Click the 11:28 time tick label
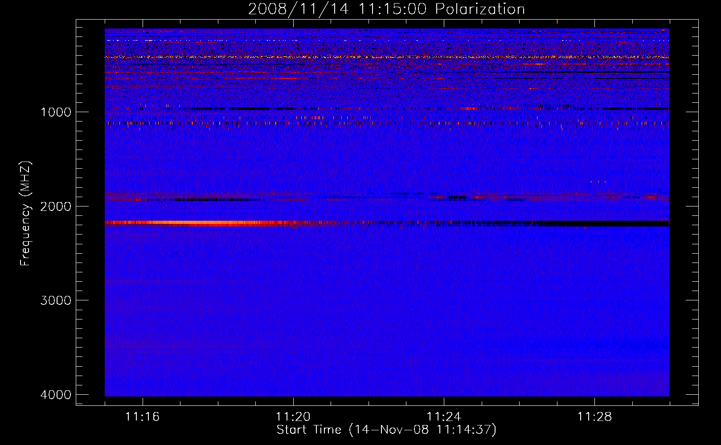 pos(595,417)
